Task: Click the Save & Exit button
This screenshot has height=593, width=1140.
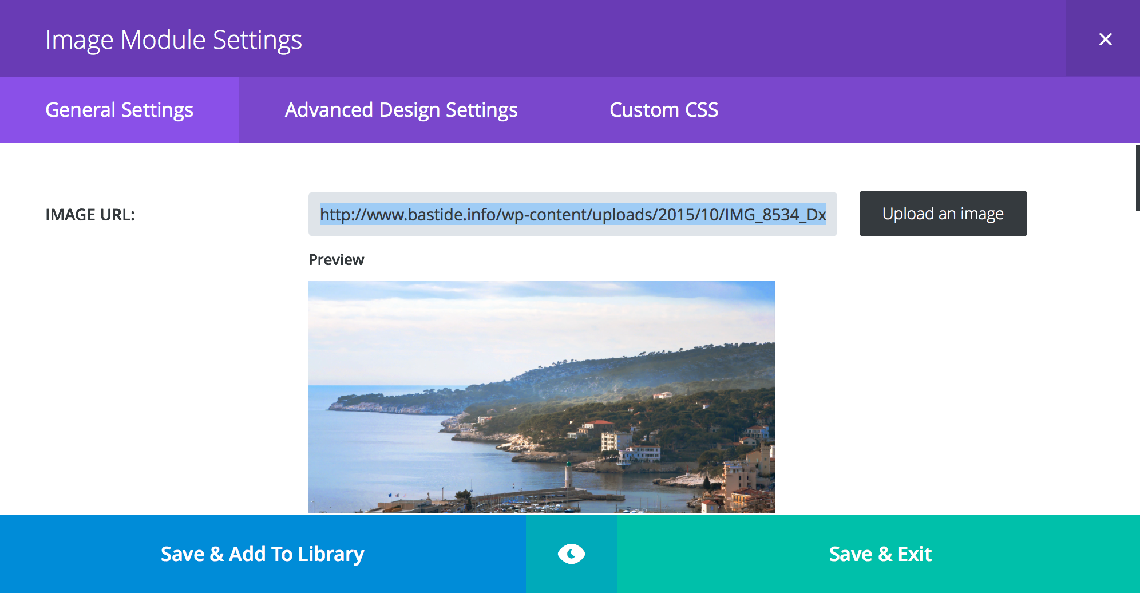Action: pos(879,554)
